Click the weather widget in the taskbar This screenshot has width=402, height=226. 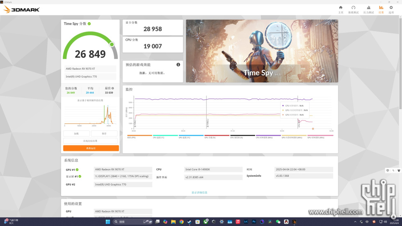pyautogui.click(x=11, y=221)
